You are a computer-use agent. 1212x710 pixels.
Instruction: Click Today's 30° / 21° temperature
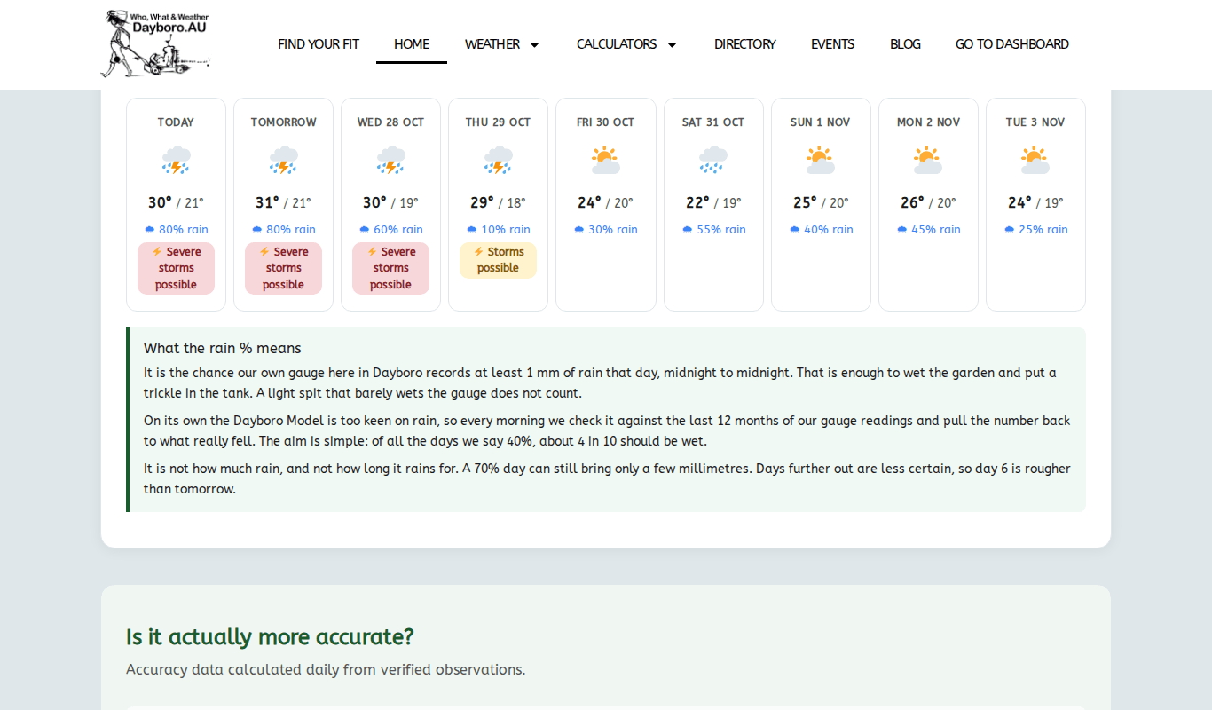(x=176, y=203)
